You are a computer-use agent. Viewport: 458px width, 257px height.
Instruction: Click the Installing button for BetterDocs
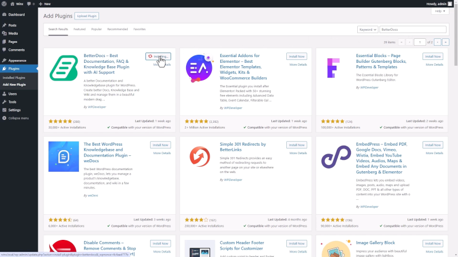[158, 57]
